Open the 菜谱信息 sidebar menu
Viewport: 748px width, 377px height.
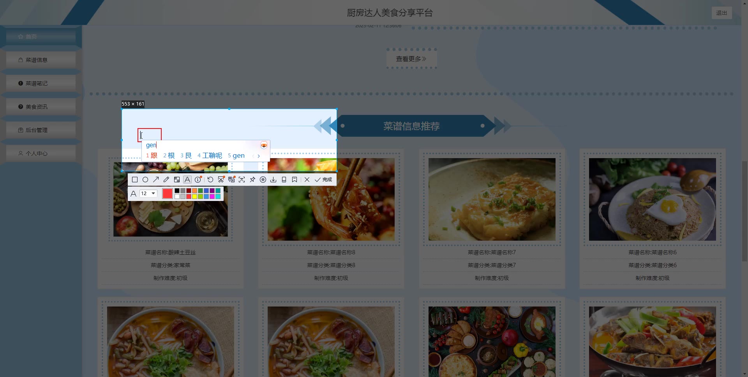point(41,60)
